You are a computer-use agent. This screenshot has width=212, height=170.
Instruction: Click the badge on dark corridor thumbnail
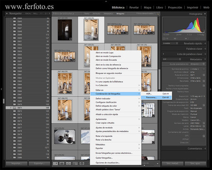coord(71,39)
